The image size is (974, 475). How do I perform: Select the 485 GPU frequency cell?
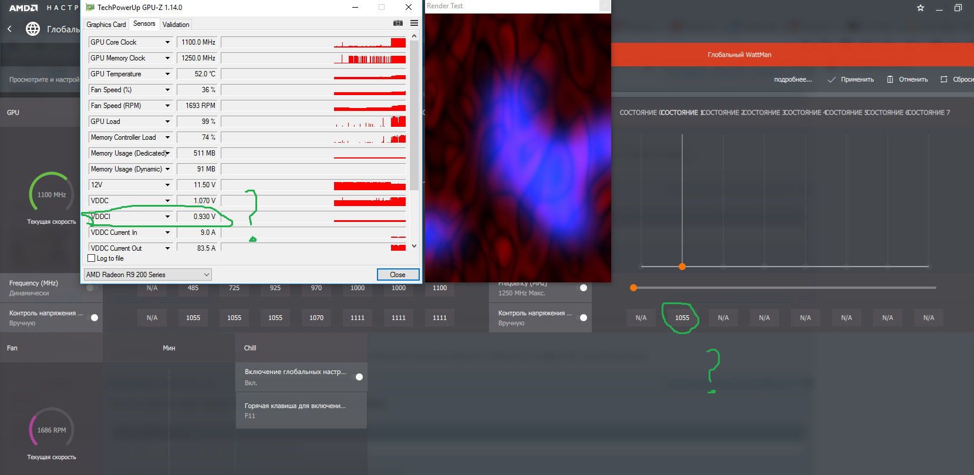(x=193, y=288)
